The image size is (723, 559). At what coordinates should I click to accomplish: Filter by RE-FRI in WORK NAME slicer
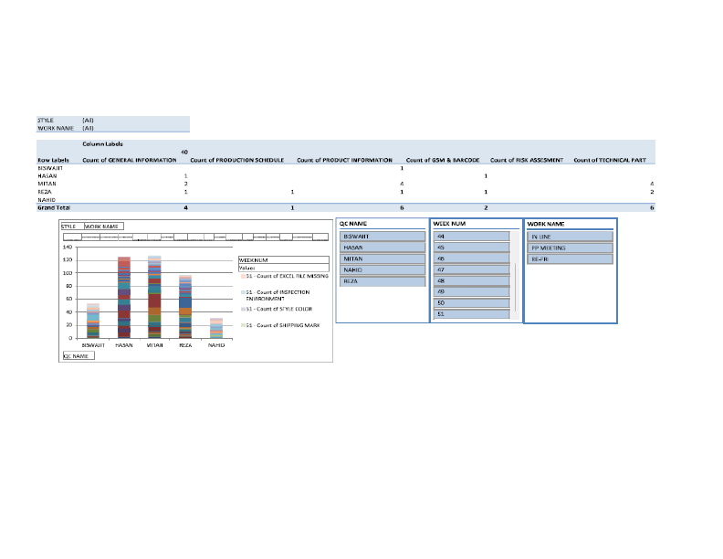(x=570, y=259)
